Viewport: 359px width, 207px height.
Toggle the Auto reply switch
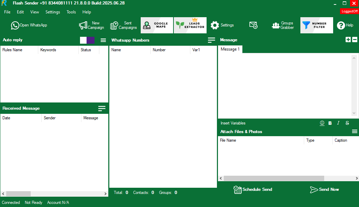[x=87, y=40]
